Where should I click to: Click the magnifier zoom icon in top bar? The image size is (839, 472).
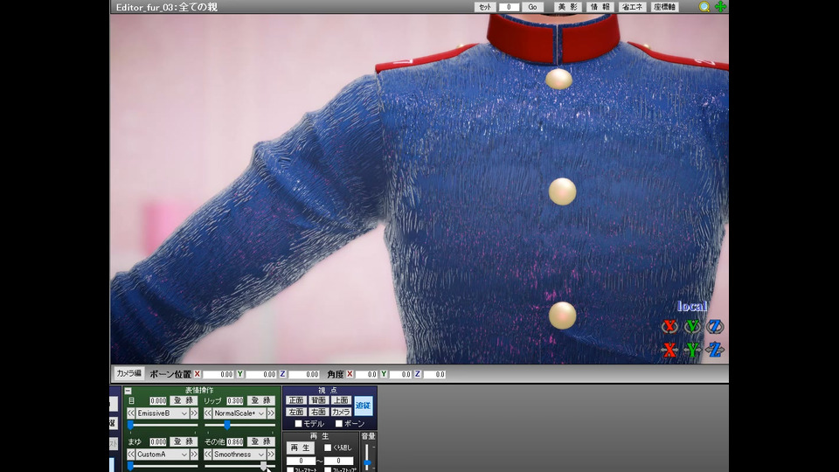[704, 6]
